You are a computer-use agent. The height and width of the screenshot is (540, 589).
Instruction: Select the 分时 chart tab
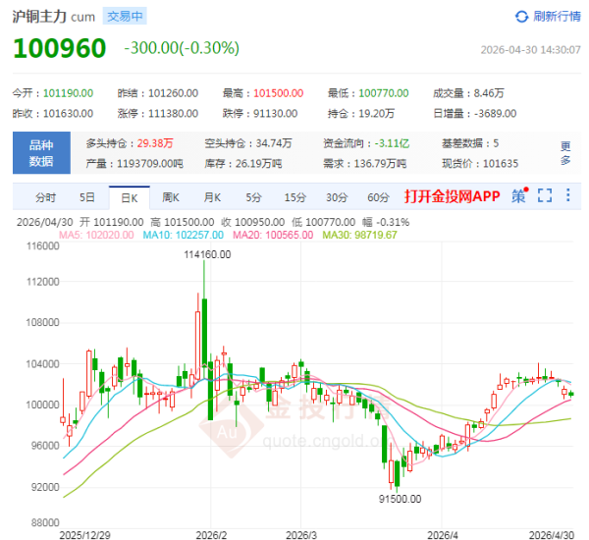(46, 197)
